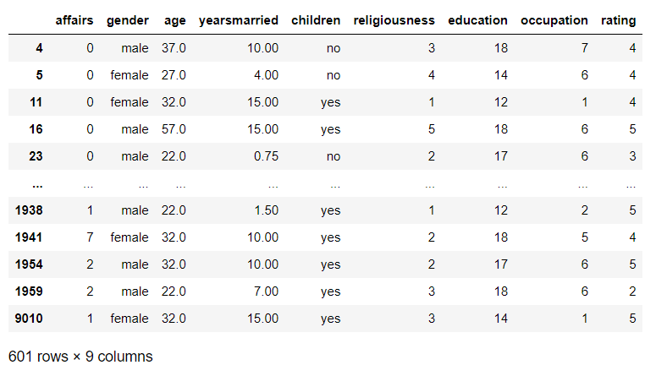
Task: Click row index 11
Action: click(36, 102)
